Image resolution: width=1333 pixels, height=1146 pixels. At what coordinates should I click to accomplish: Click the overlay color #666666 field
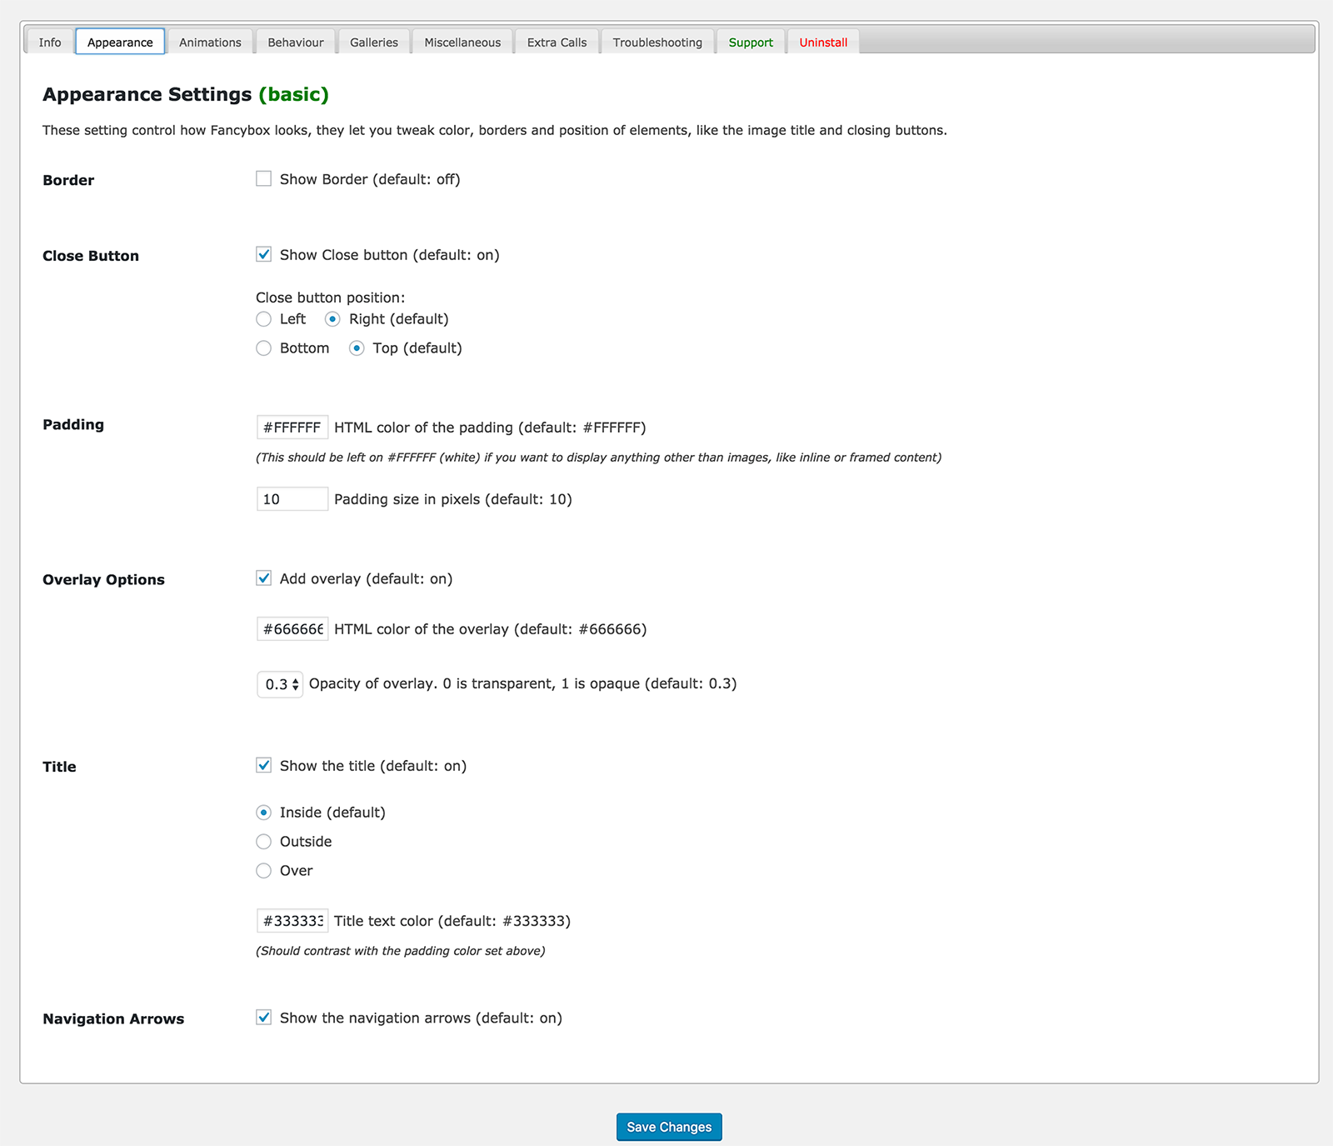[x=292, y=629]
